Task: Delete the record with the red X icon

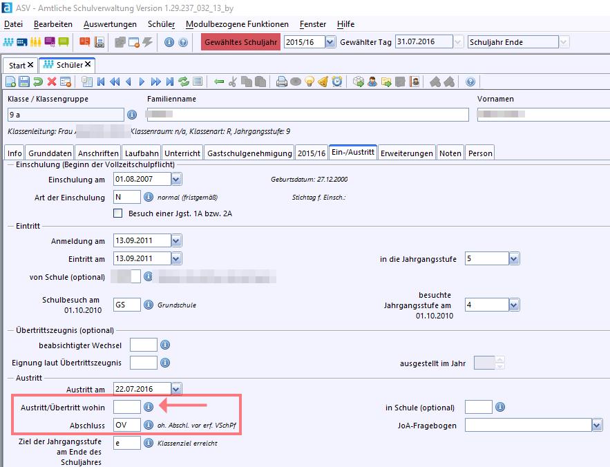Action: (x=52, y=82)
